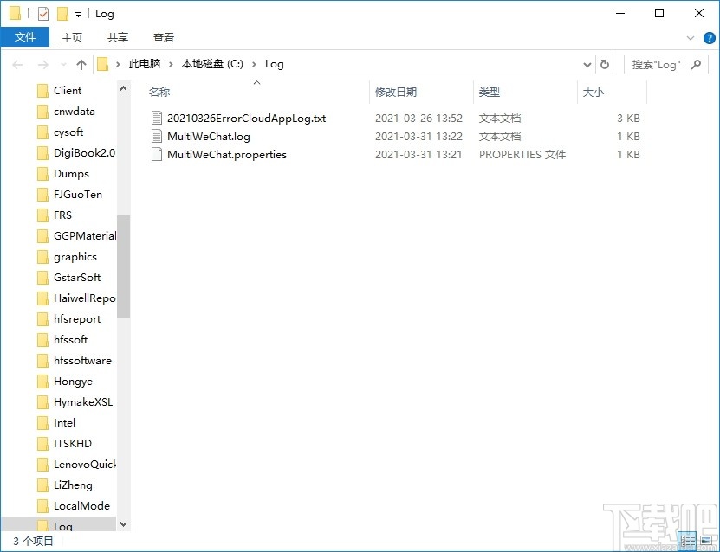Sort by the 名称 column header

coord(159,93)
